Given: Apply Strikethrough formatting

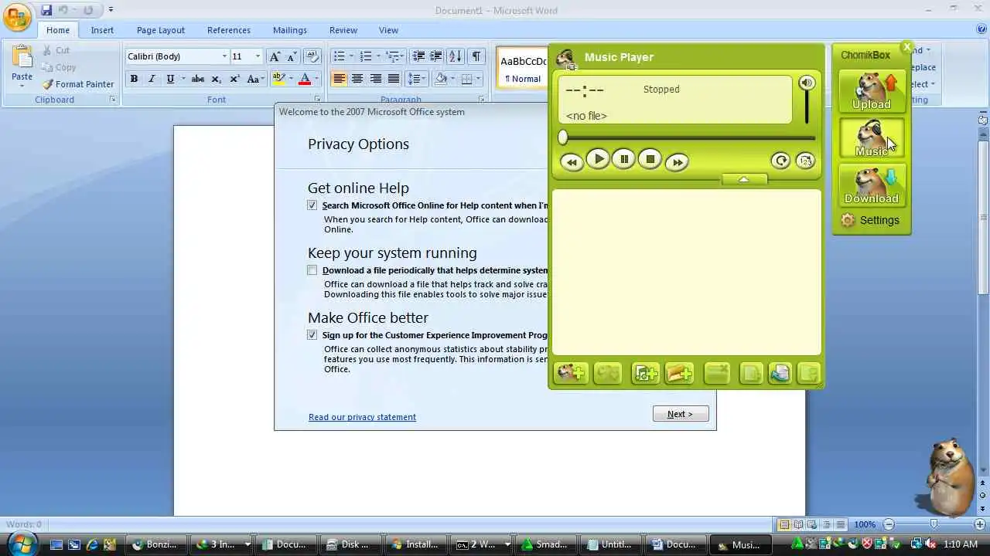Looking at the screenshot, I should (x=198, y=79).
